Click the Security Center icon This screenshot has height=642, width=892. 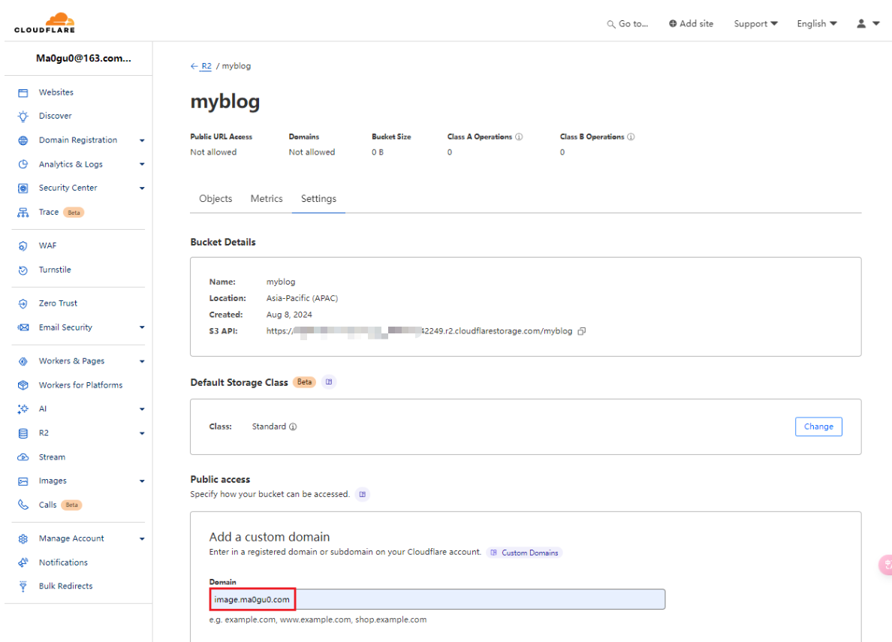23,188
